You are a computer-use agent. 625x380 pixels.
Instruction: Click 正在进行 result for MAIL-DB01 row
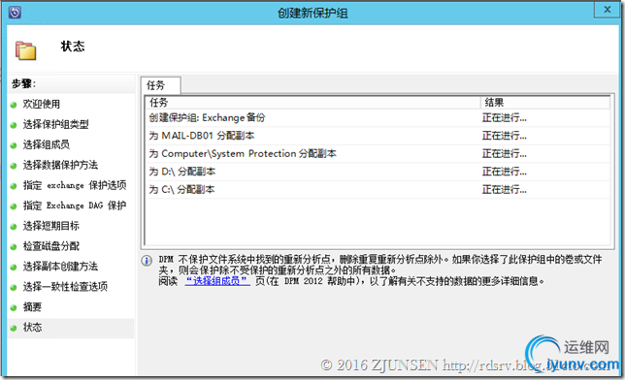click(505, 136)
